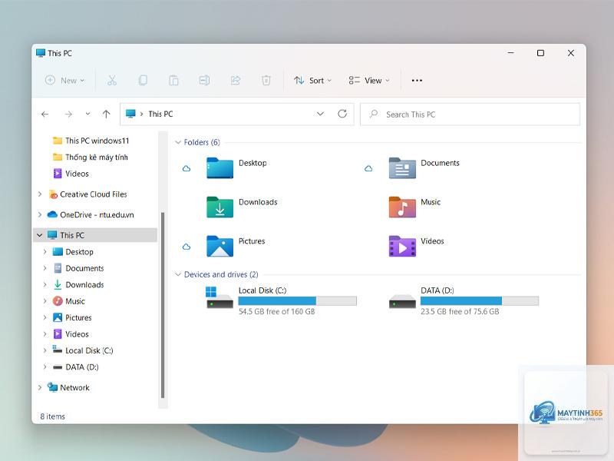Click the cloud sync status icon beside Pictures
The width and height of the screenshot is (614, 461).
(x=187, y=247)
